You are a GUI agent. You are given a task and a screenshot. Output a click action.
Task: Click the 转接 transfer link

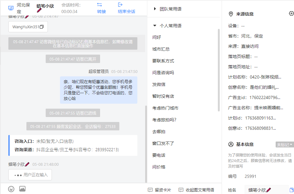(101, 11)
